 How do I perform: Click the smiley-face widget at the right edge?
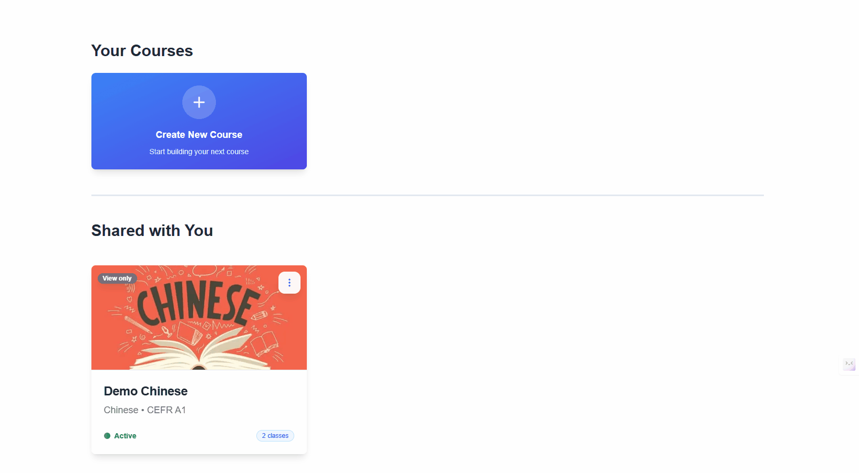pyautogui.click(x=849, y=364)
